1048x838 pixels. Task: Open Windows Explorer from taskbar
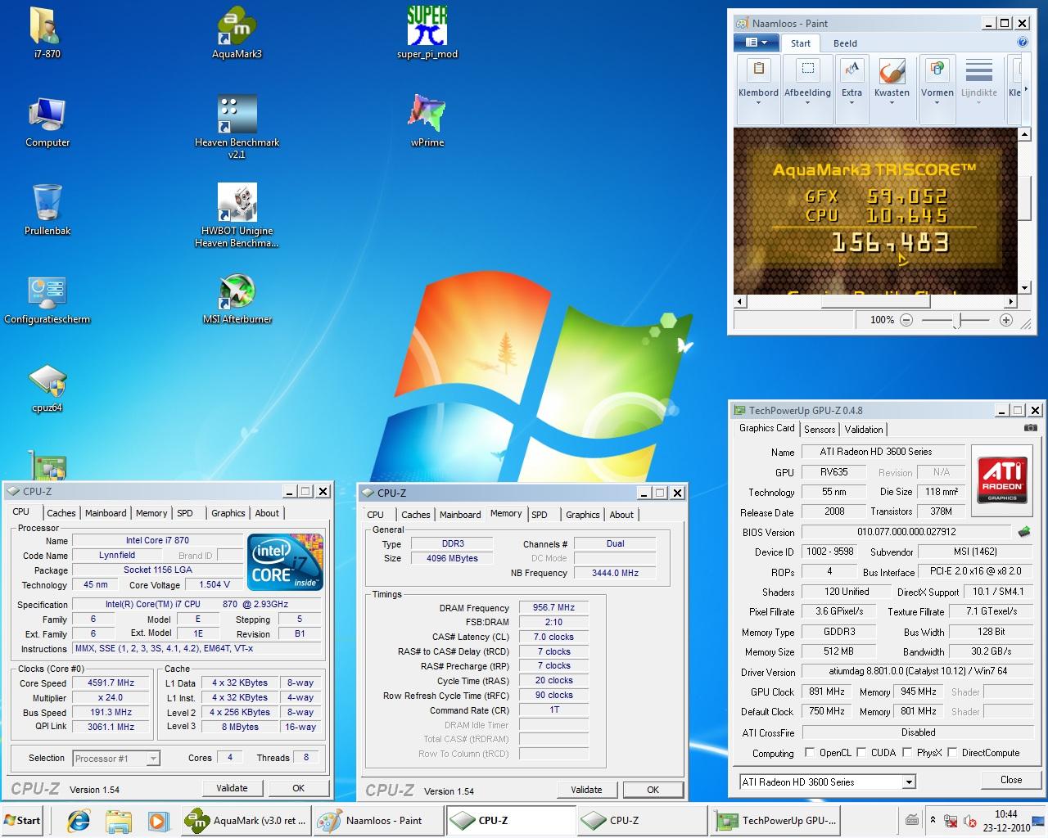click(x=119, y=821)
